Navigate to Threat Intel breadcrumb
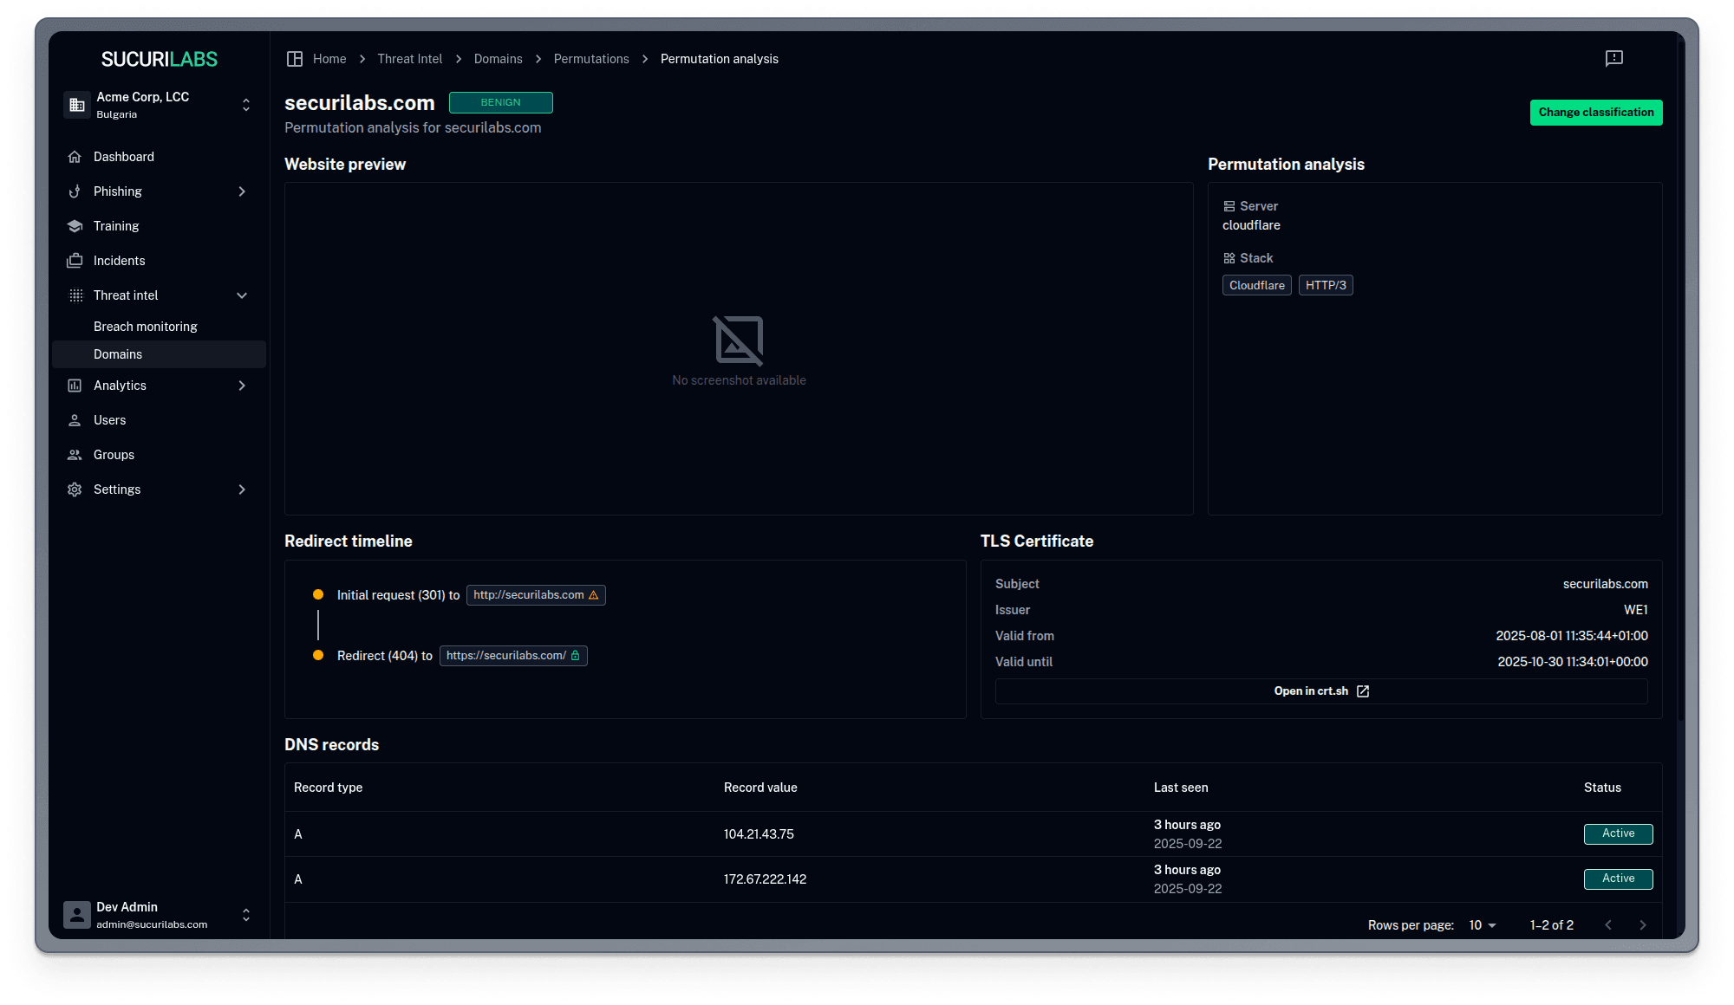The width and height of the screenshot is (1734, 1005). [410, 59]
